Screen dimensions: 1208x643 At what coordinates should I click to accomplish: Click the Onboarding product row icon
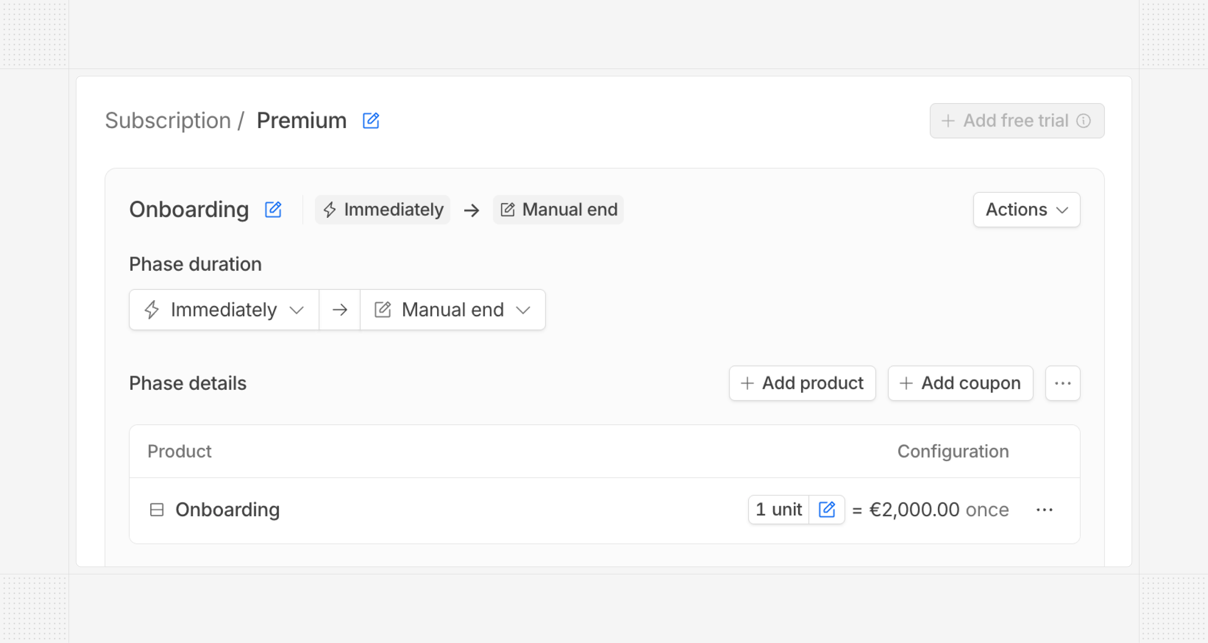click(x=157, y=509)
